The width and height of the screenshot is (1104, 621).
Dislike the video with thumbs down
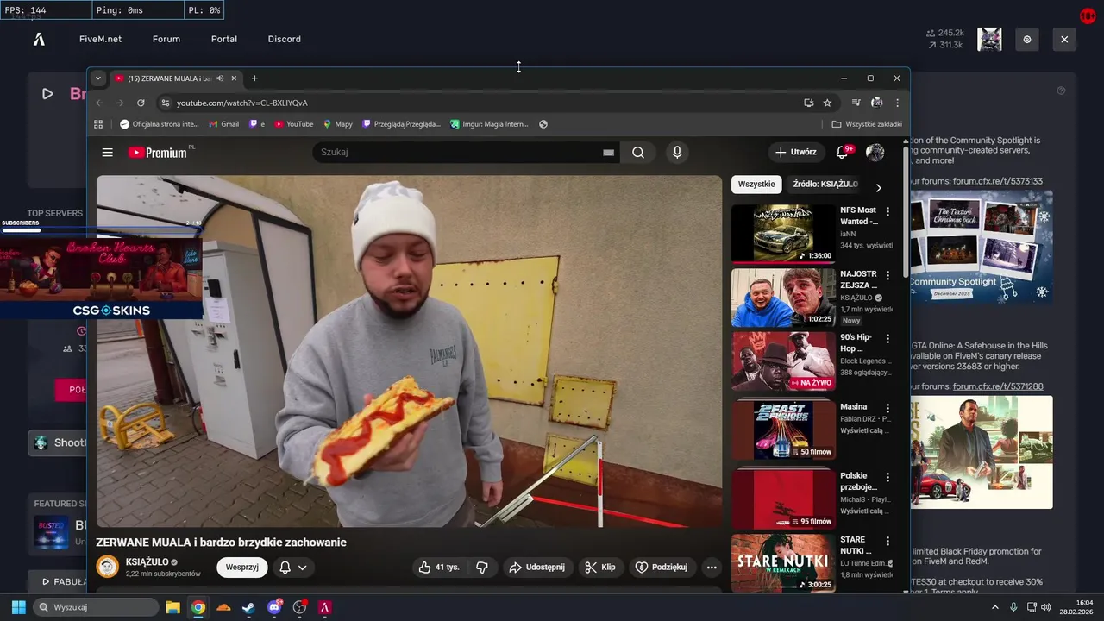(x=482, y=567)
